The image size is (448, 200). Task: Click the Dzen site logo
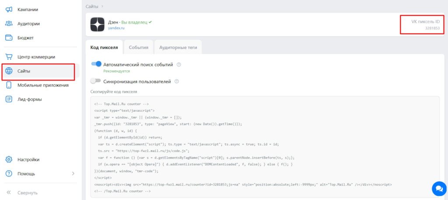tap(97, 24)
